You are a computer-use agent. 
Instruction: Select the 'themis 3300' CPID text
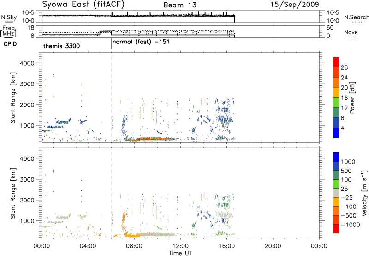click(62, 46)
